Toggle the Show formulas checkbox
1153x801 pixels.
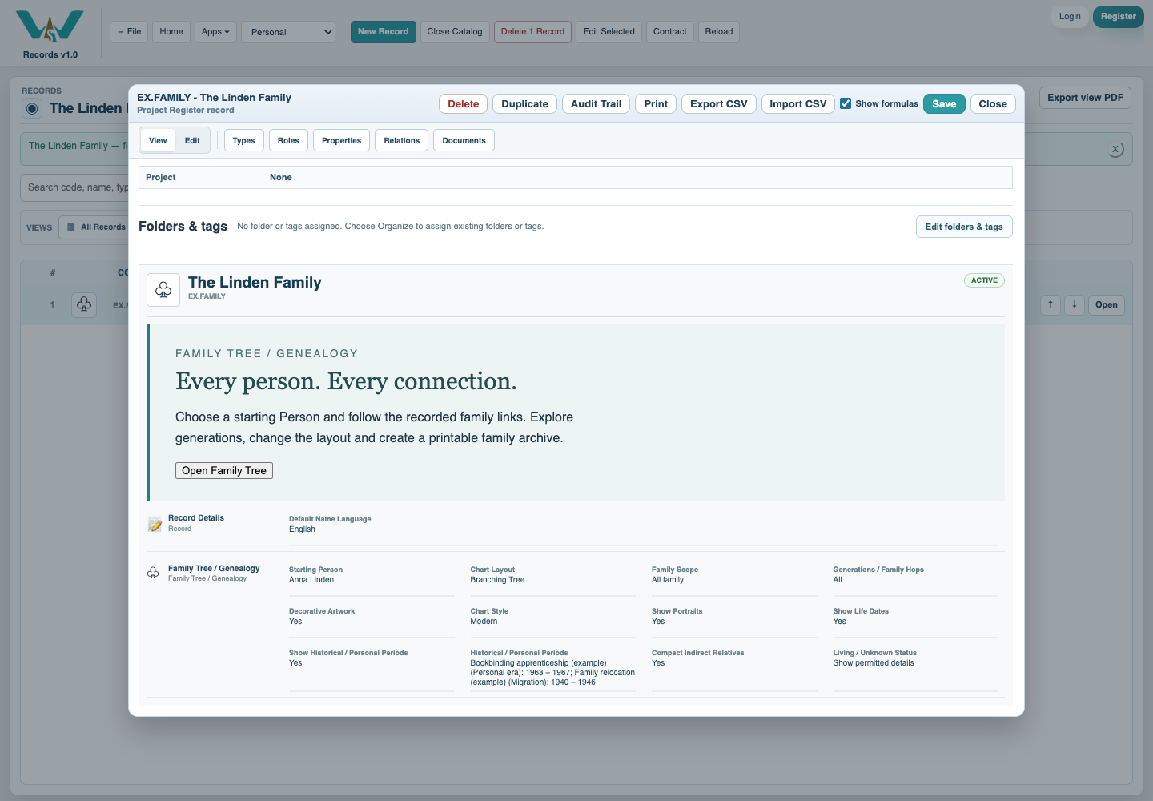[x=846, y=103]
